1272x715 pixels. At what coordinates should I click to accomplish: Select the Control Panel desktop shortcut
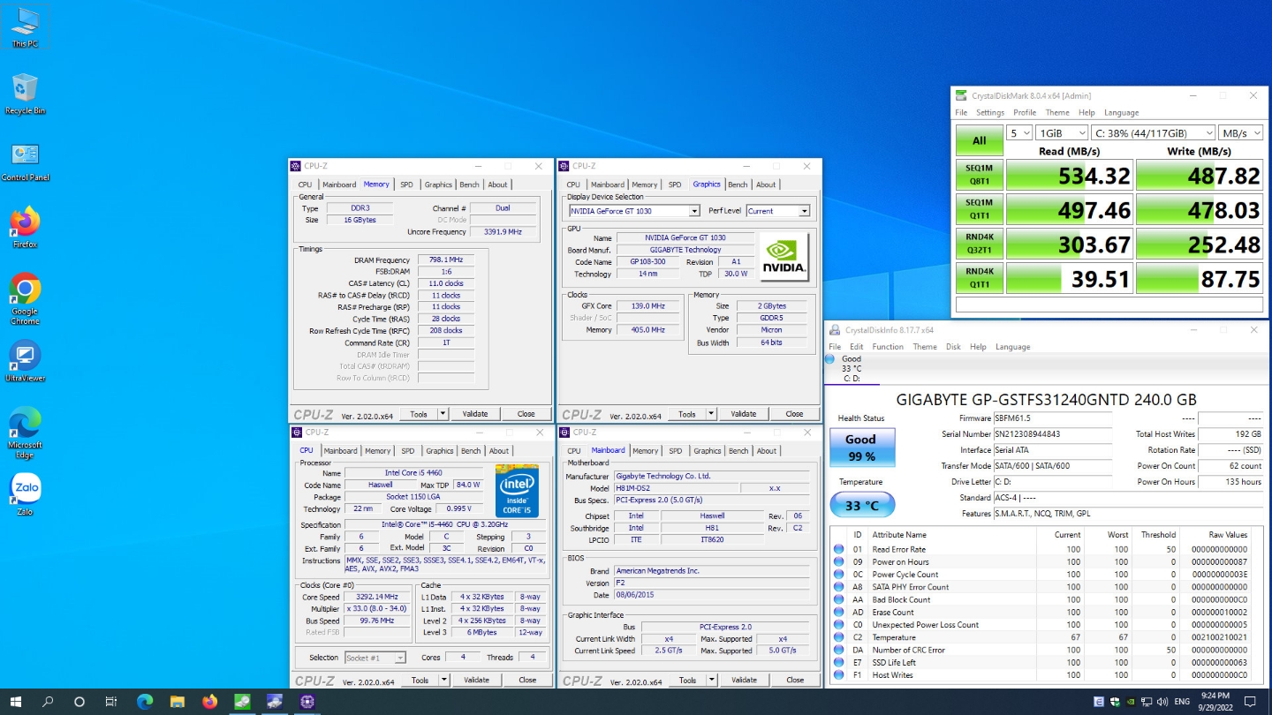point(25,161)
